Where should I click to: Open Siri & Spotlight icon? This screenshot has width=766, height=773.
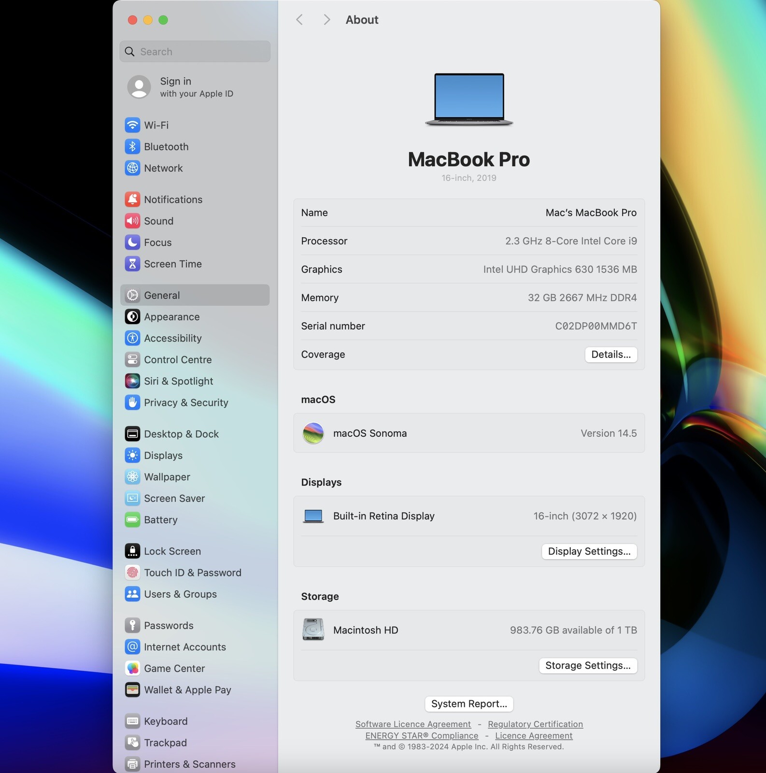tap(132, 381)
